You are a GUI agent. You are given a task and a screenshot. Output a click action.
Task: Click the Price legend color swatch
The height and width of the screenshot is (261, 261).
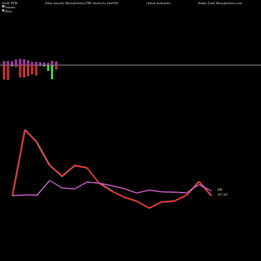3,10
